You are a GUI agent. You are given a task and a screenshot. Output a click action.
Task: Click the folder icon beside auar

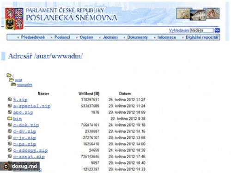click(11, 80)
